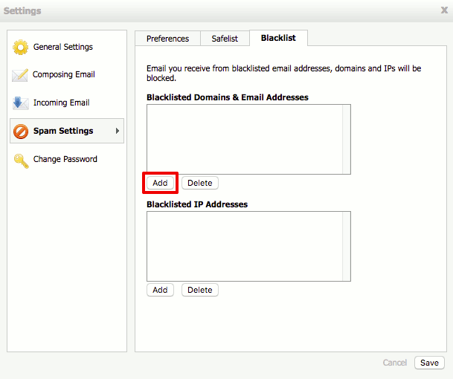This screenshot has height=379, width=453.
Task: Click the Change Password key icon
Action: click(22, 161)
